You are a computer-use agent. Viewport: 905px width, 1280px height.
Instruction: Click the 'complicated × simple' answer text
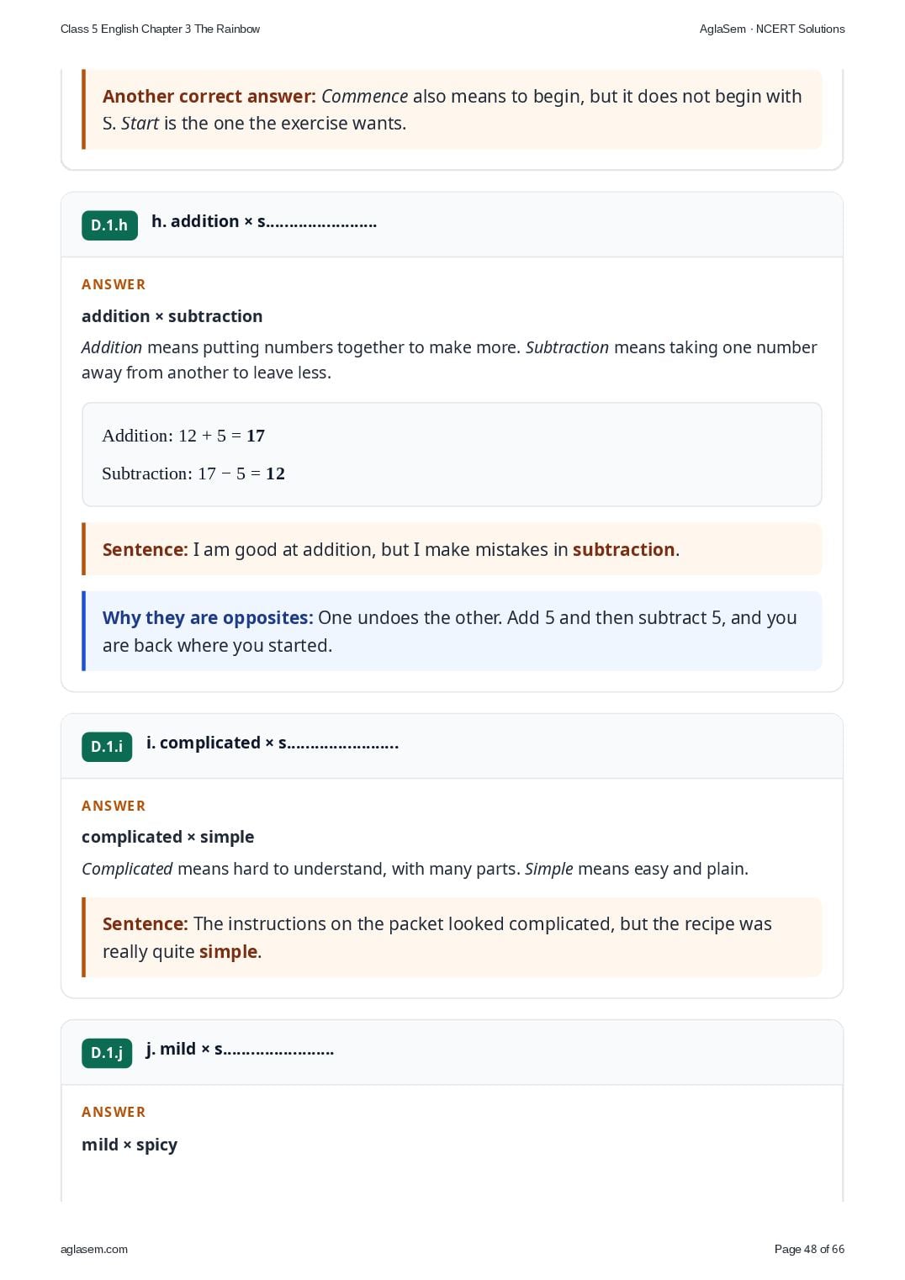pyautogui.click(x=168, y=837)
